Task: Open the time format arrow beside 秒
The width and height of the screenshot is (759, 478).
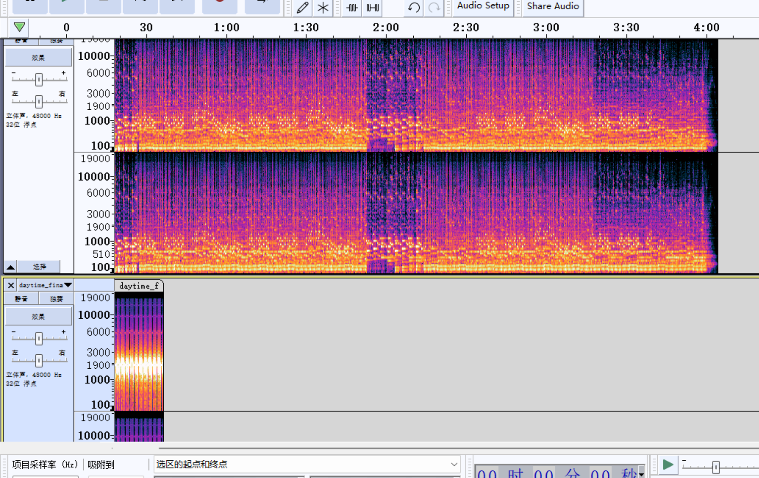Action: [x=641, y=474]
